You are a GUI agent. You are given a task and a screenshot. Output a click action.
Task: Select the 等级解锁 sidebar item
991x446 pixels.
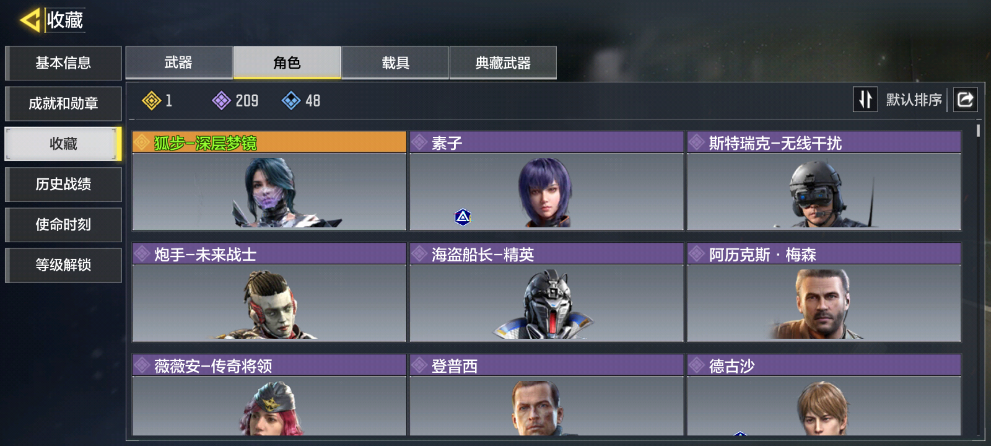coord(63,265)
